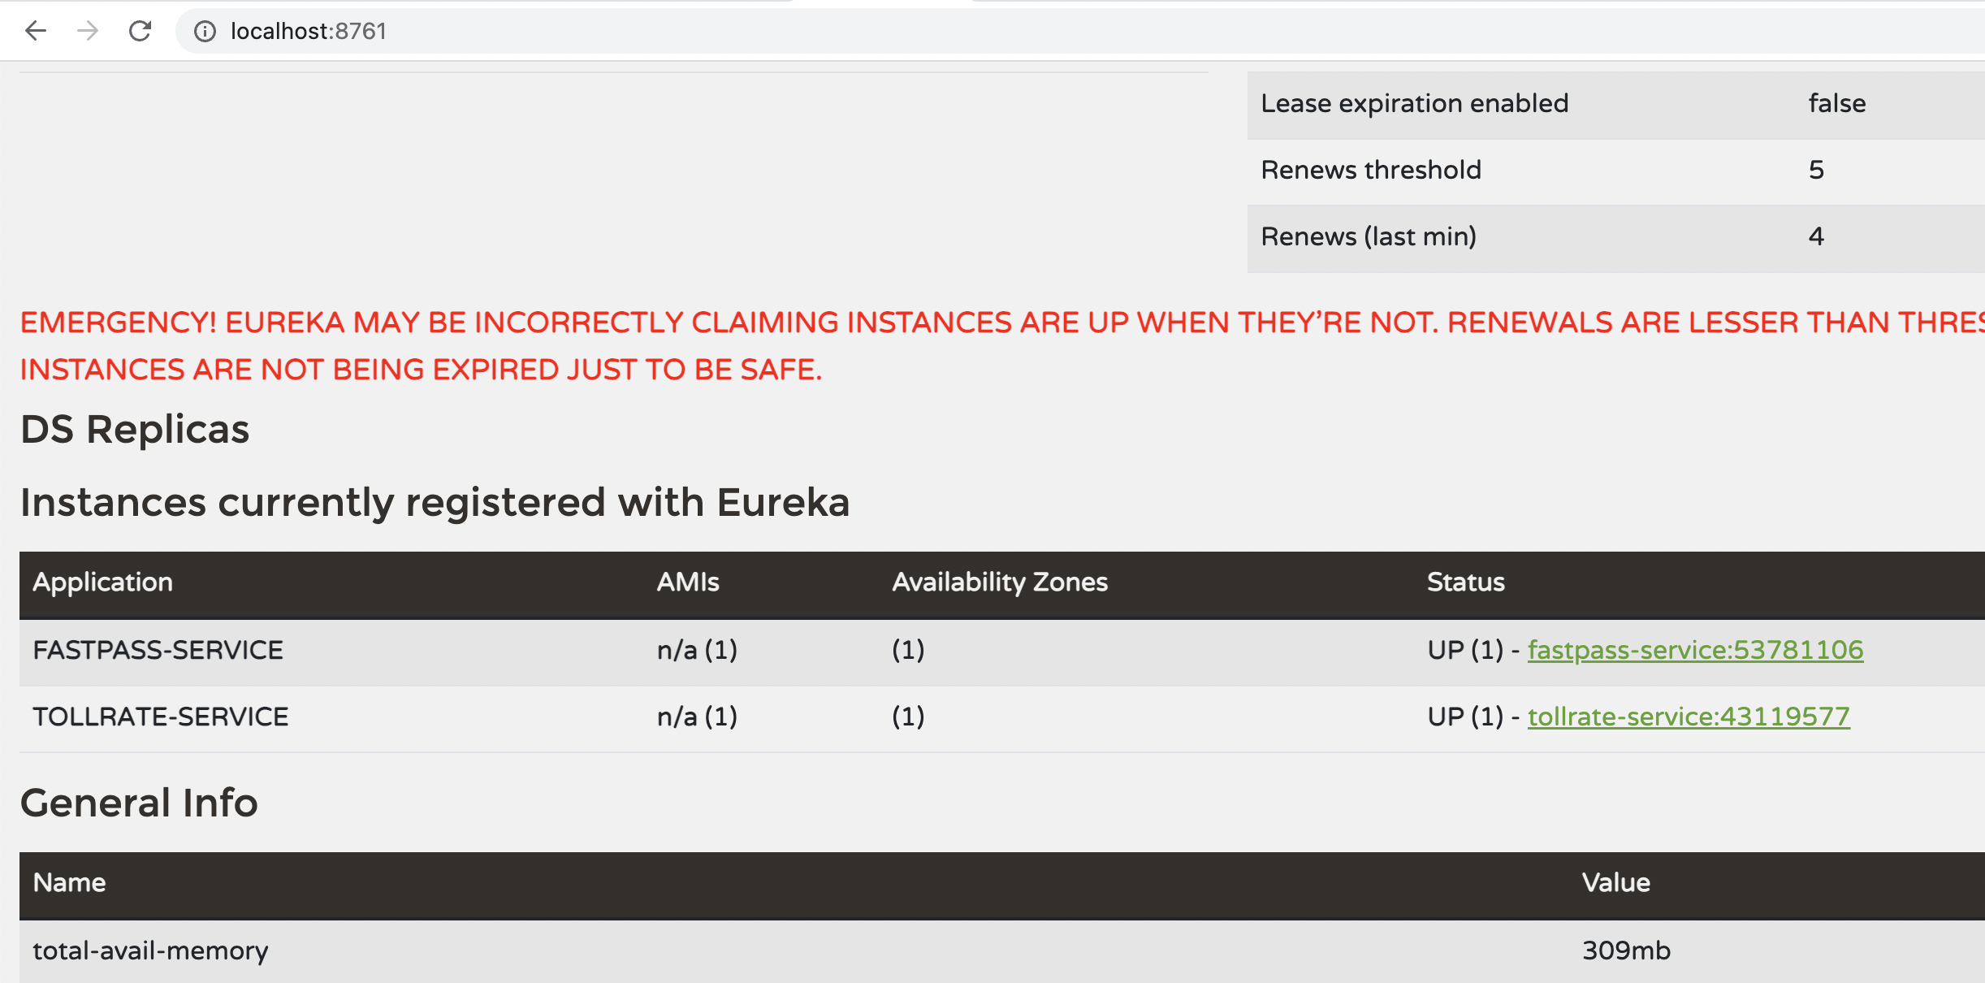Image resolution: width=1985 pixels, height=983 pixels.
Task: Click the Lease expiration enabled row
Action: pos(1616,104)
